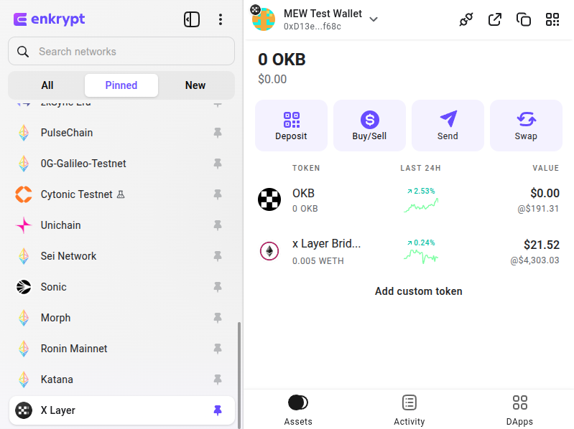Image resolution: width=574 pixels, height=429 pixels.
Task: Switch to the Activity tab
Action: point(409,410)
